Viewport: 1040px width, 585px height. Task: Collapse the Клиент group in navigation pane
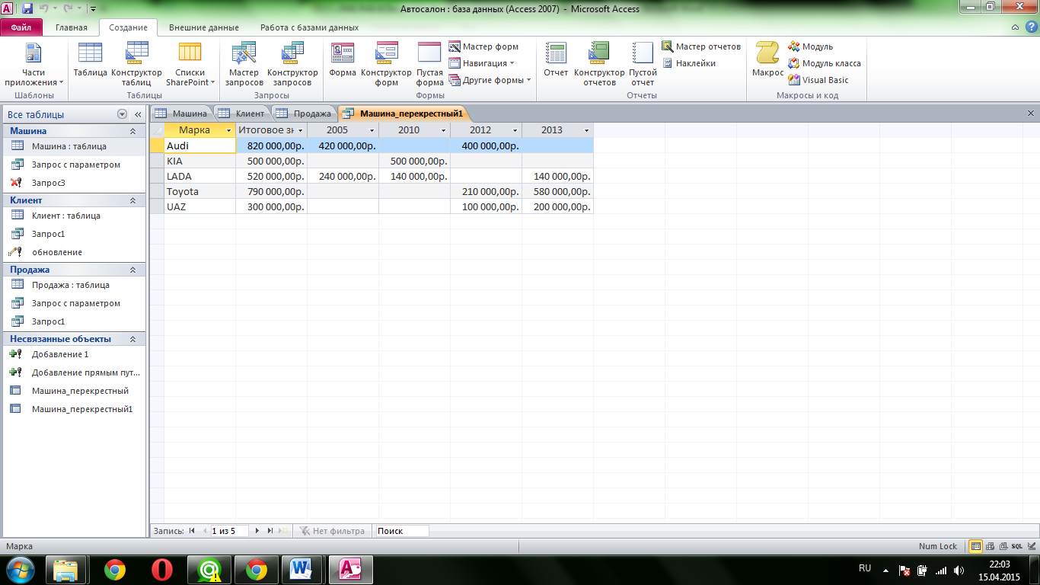coord(132,200)
